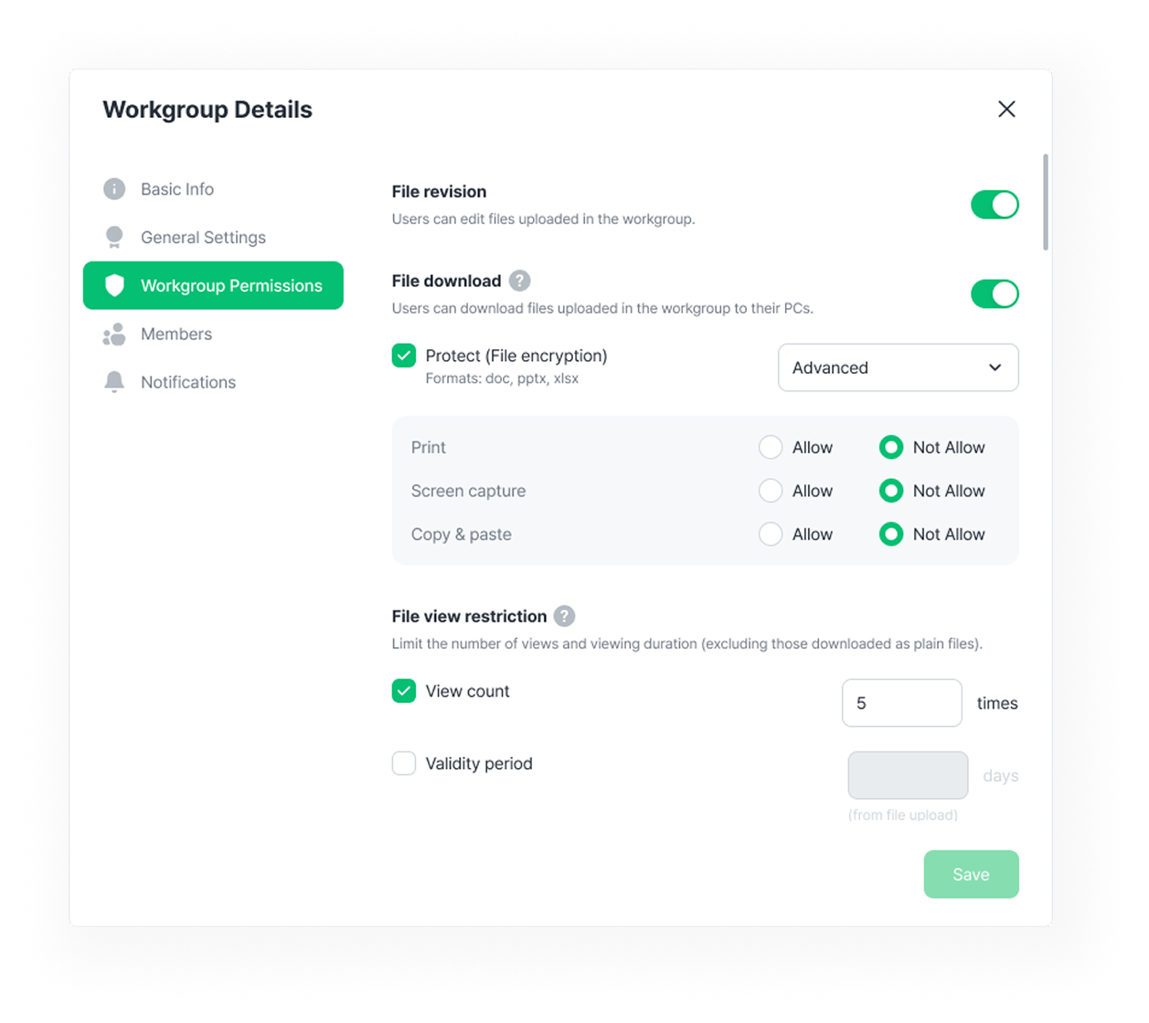
Task: Click the Save button
Action: 971,874
